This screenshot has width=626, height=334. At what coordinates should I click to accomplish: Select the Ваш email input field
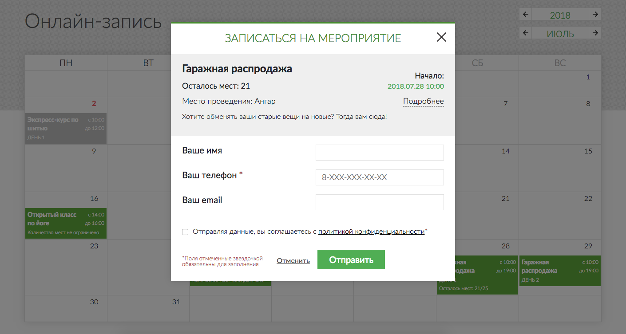click(x=380, y=202)
